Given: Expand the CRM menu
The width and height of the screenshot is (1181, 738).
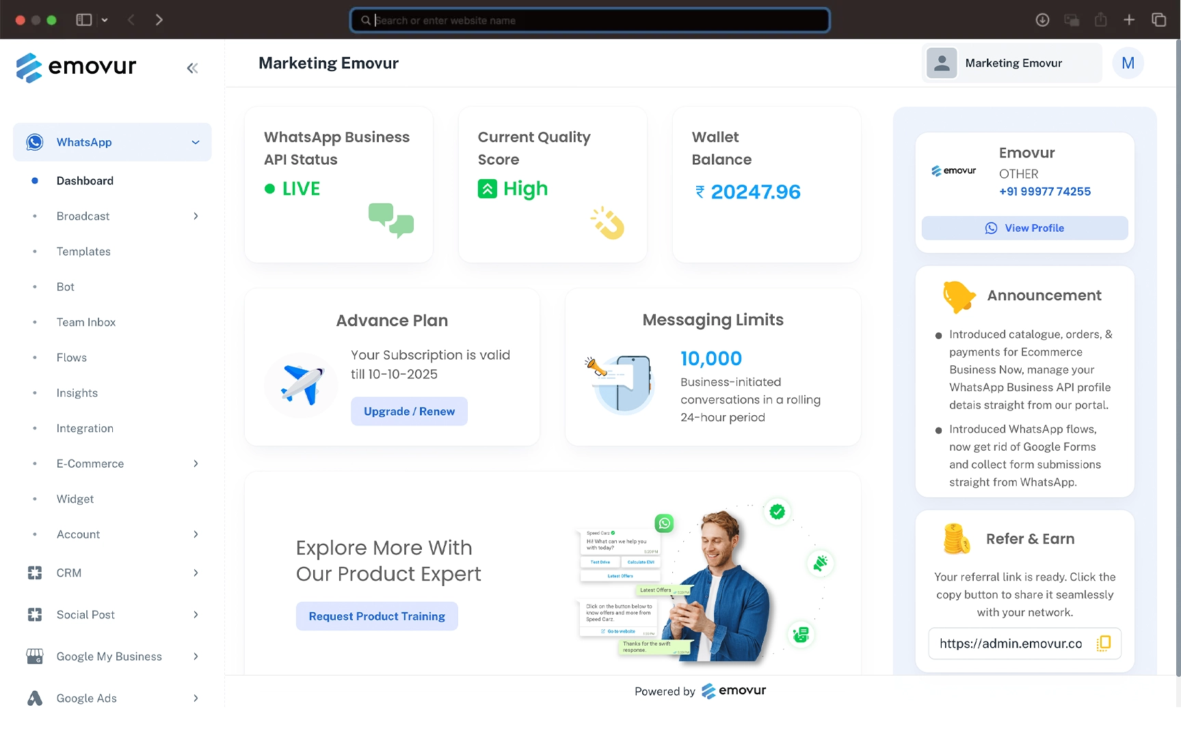Looking at the screenshot, I should pyautogui.click(x=196, y=572).
